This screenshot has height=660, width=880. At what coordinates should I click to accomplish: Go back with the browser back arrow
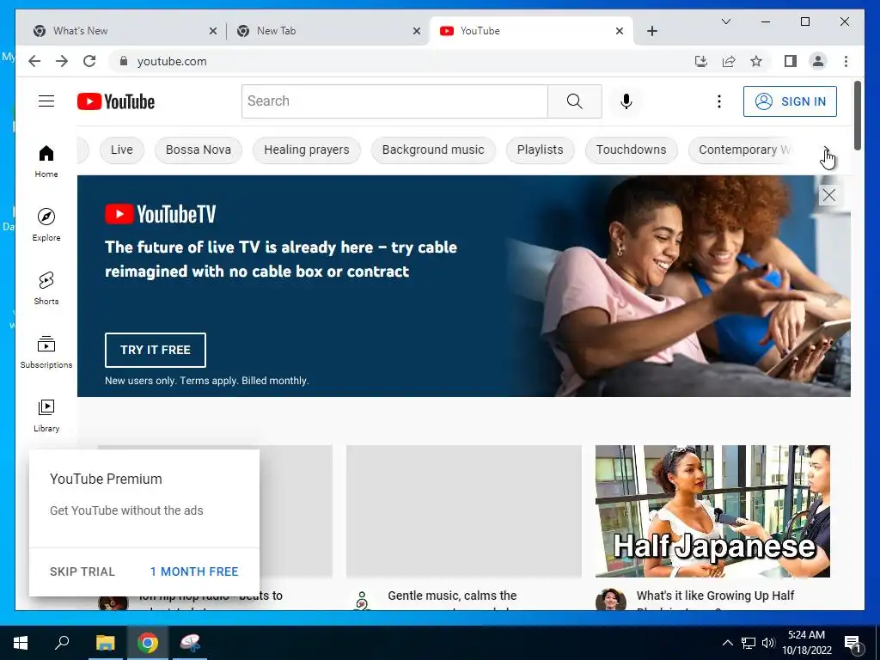pos(34,61)
